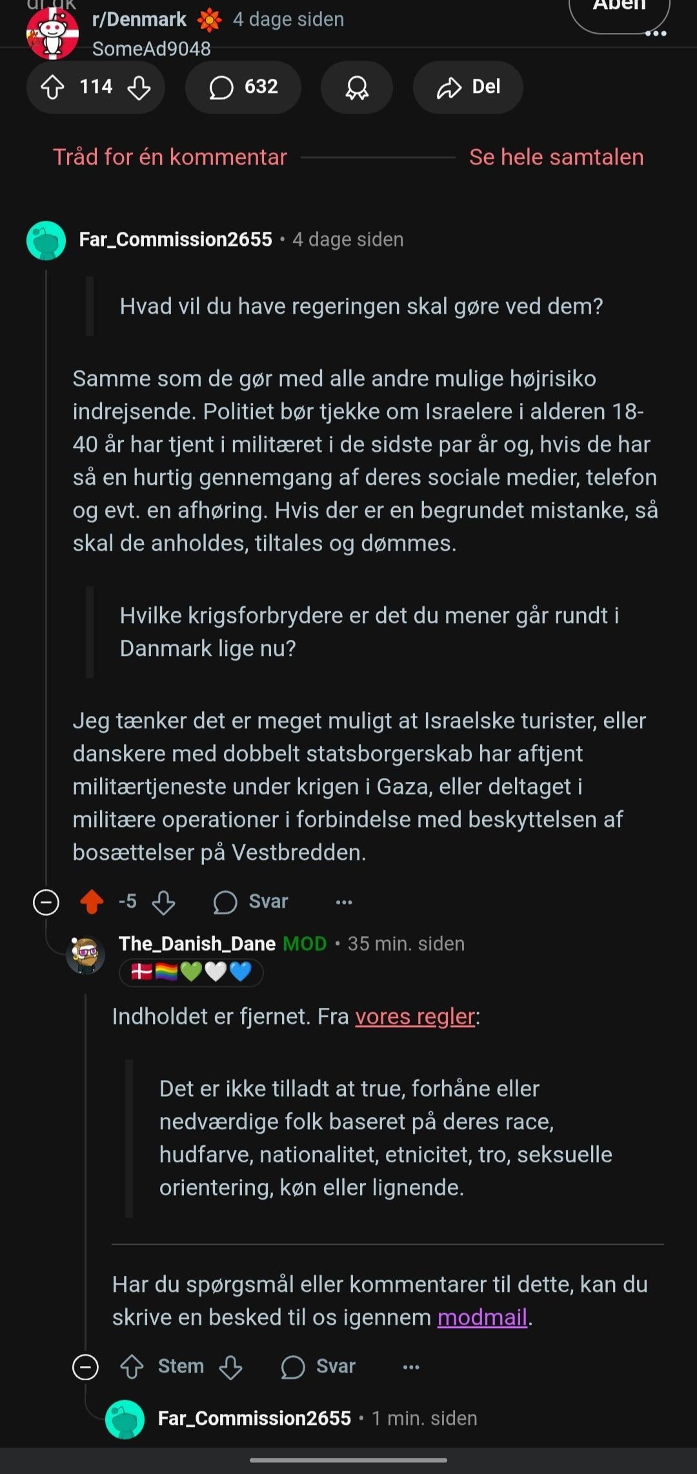
Task: Downvote the post with 114 points
Action: pyautogui.click(x=139, y=87)
